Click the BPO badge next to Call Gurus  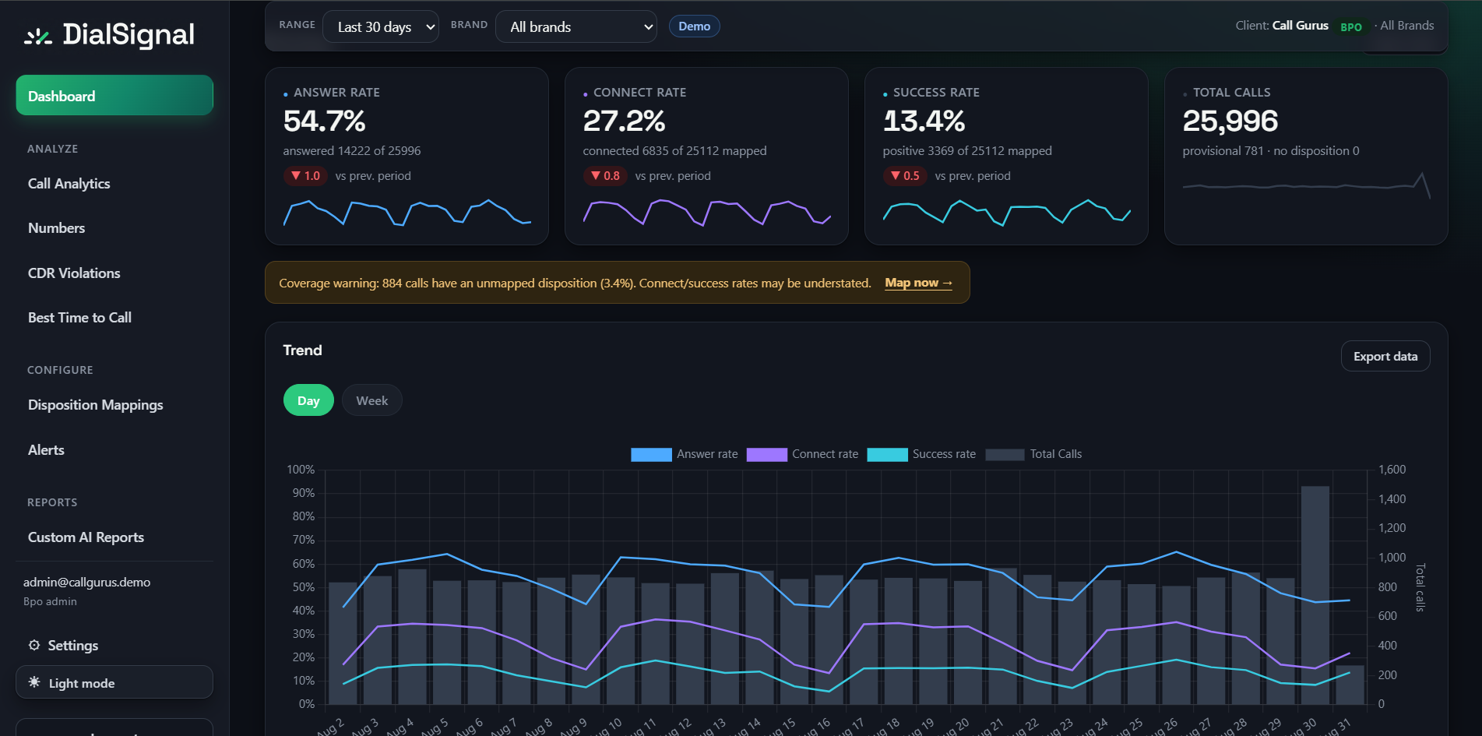pyautogui.click(x=1351, y=26)
